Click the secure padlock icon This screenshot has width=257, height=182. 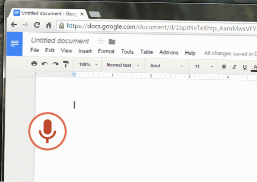click(x=61, y=26)
